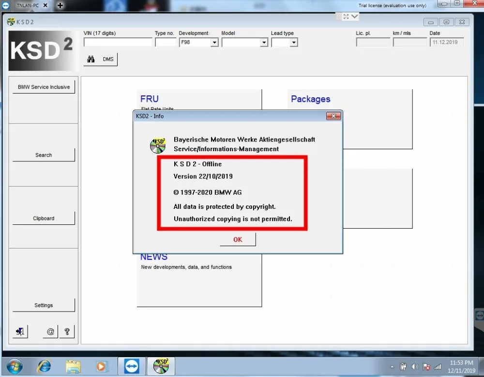Open Windows Explorer folder in taskbar

[x=73, y=367]
